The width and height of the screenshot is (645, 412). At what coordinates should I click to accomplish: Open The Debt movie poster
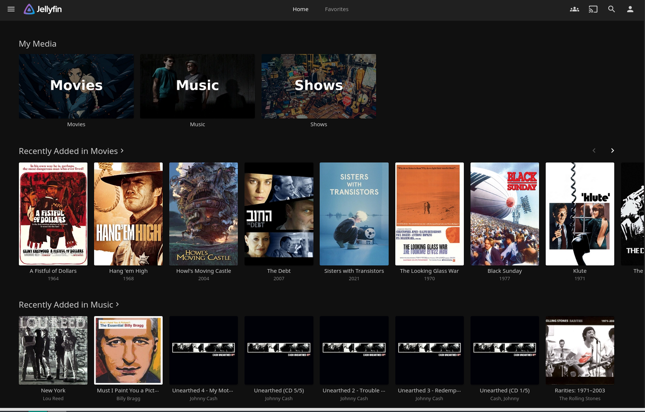[x=279, y=214]
